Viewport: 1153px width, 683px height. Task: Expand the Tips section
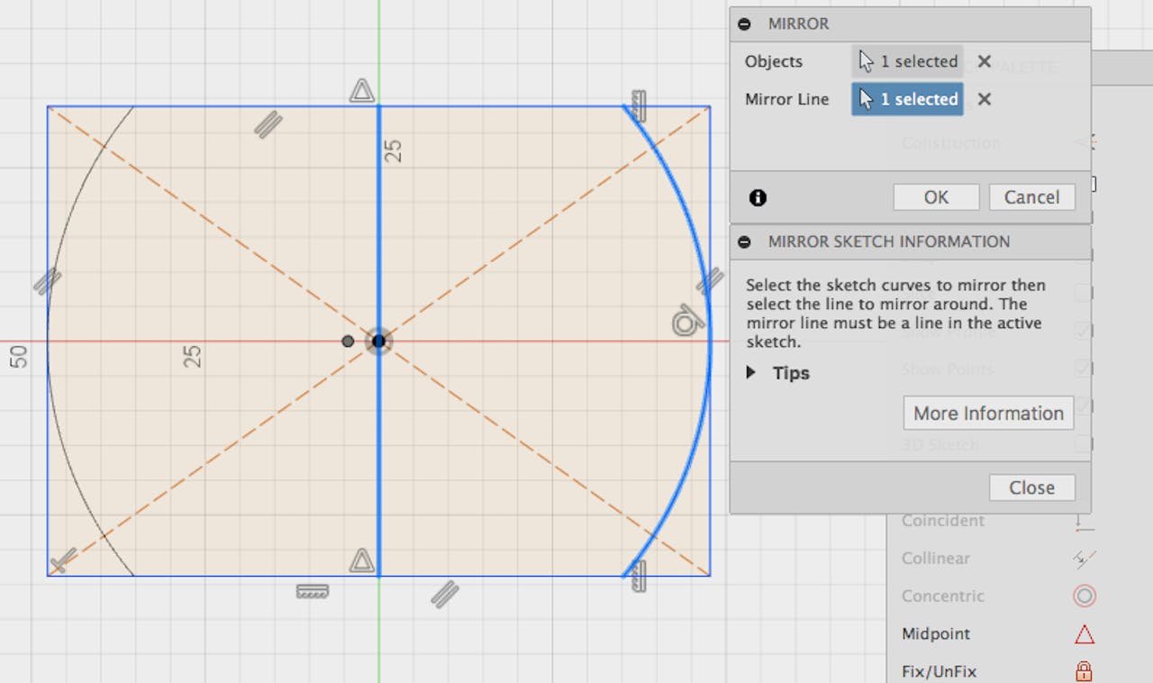(x=751, y=373)
